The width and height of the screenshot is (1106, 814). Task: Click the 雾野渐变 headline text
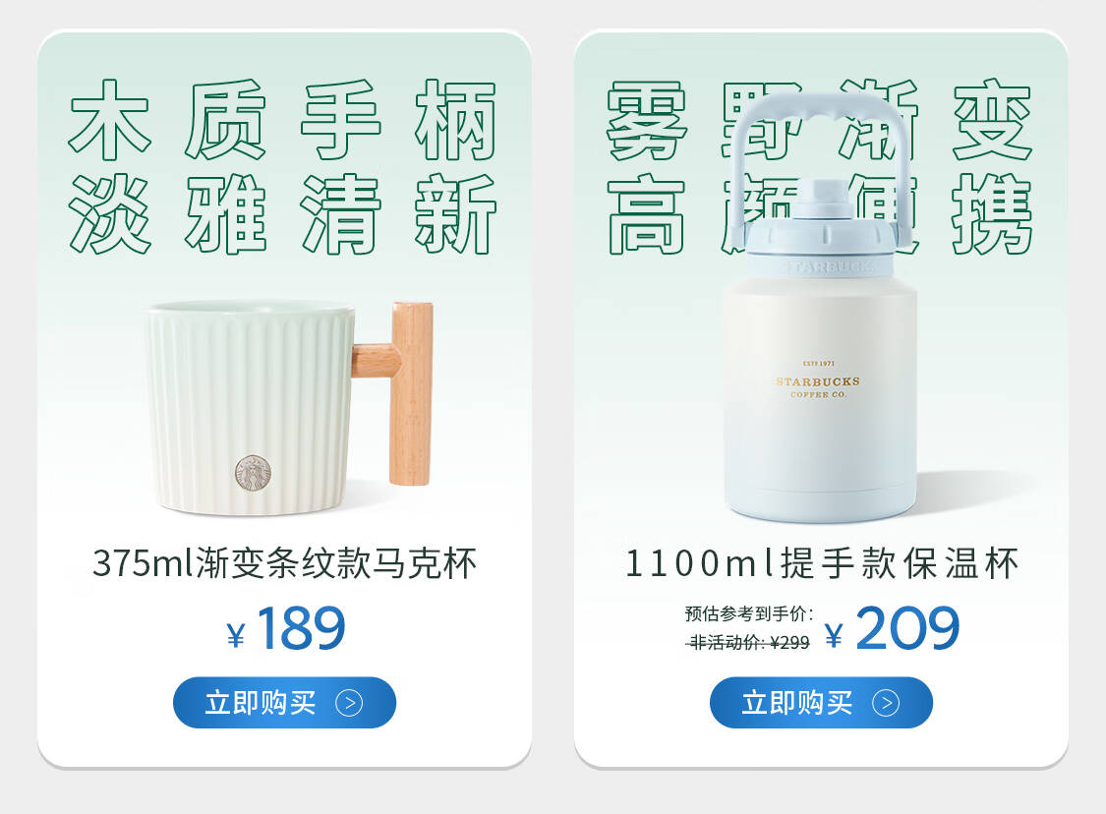[820, 120]
